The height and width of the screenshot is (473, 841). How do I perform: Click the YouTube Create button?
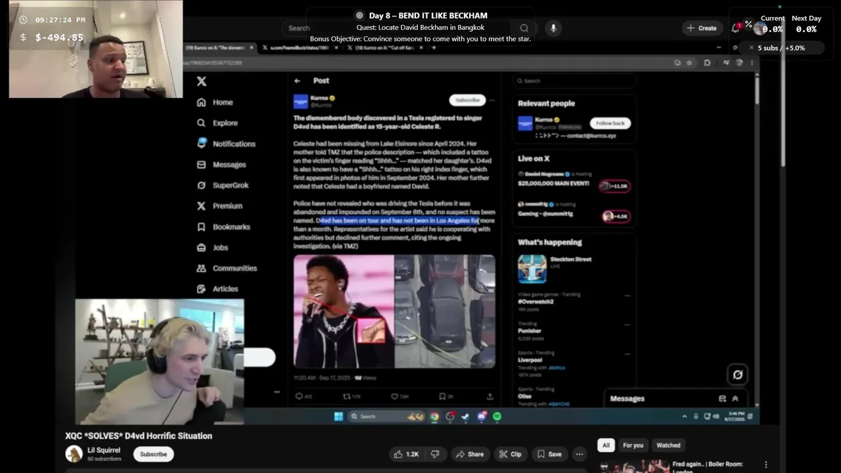702,28
